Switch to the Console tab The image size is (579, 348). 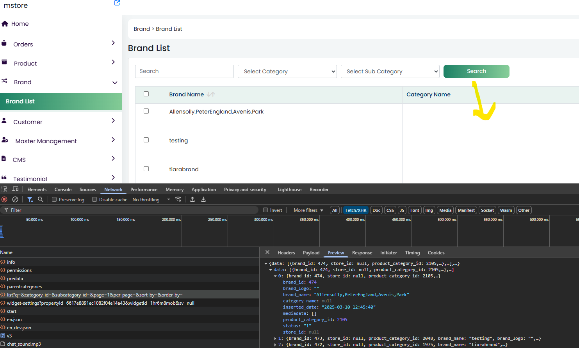pos(63,190)
